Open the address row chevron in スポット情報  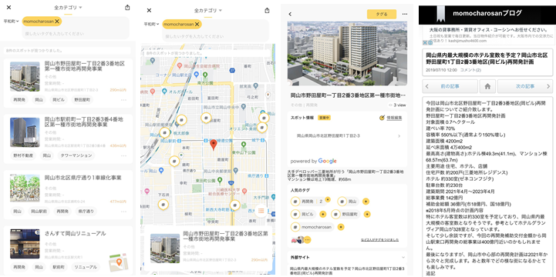pyautogui.click(x=399, y=136)
